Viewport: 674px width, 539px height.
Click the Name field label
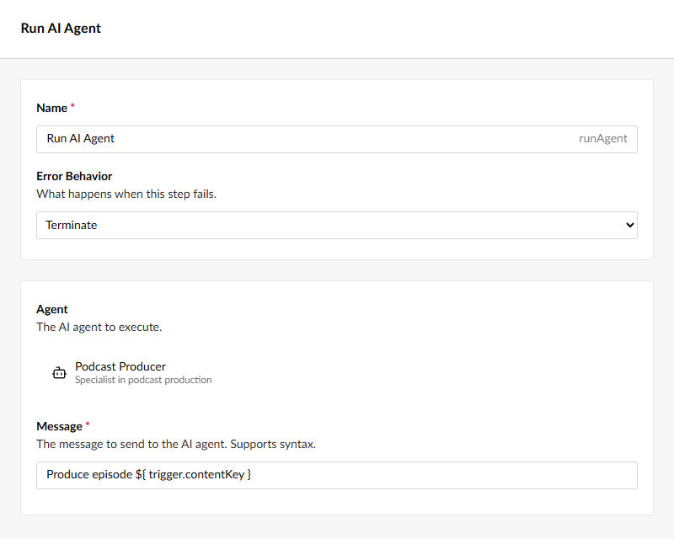51,108
